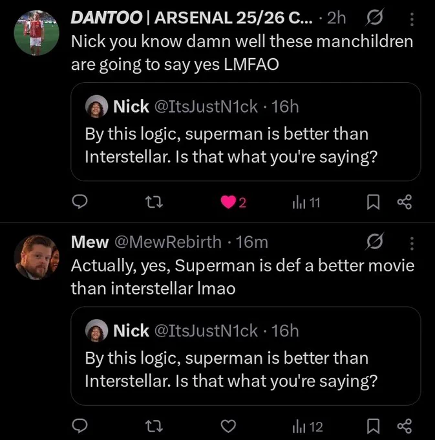The image size is (435, 440).
Task: Share DANTOO's tweet
Action: tap(405, 202)
